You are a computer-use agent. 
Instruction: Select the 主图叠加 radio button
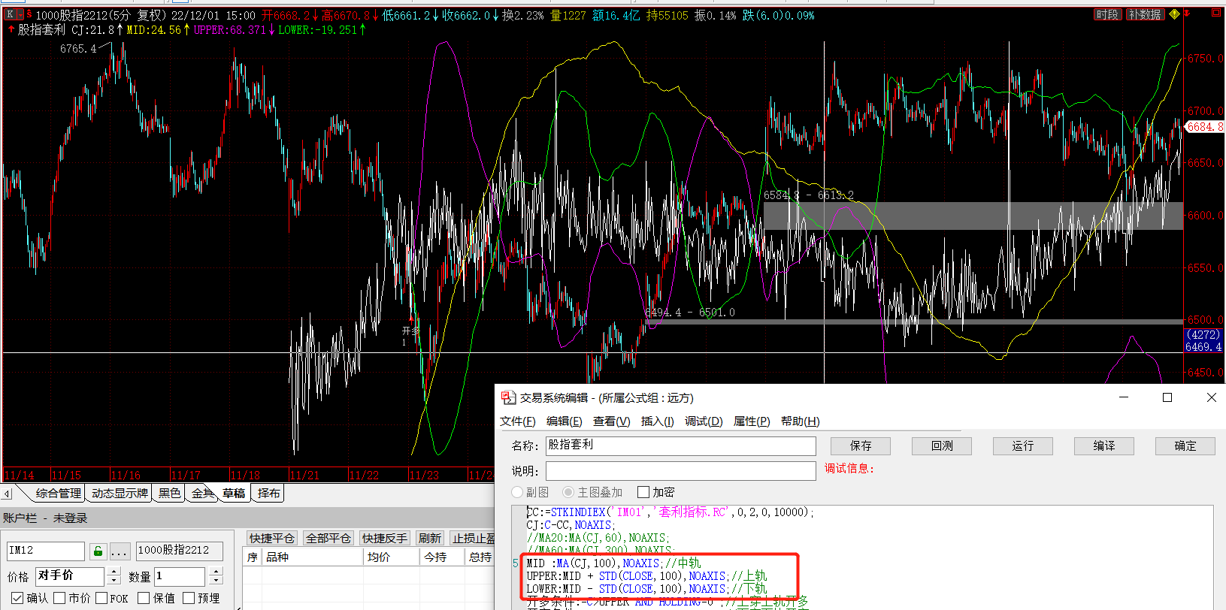(x=568, y=492)
